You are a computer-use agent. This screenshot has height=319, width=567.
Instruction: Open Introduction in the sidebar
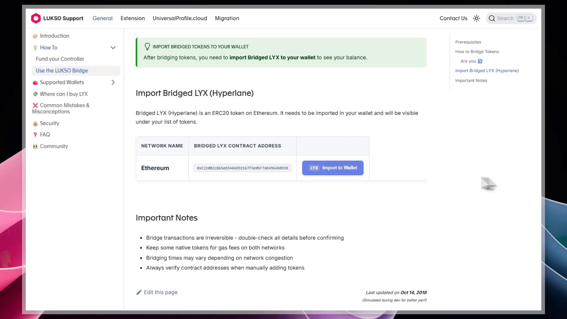pyautogui.click(x=55, y=36)
